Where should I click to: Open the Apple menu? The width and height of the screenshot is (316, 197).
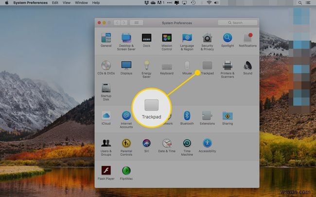click(6, 3)
